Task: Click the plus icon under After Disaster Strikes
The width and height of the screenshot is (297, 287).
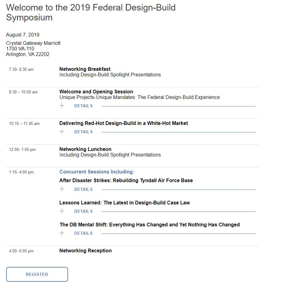Action: (62, 189)
